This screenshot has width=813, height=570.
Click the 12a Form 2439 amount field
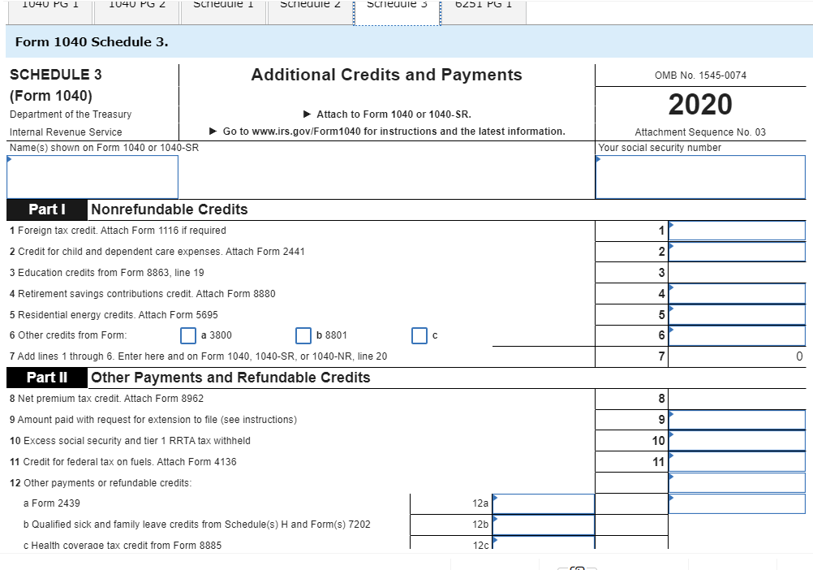pos(544,503)
